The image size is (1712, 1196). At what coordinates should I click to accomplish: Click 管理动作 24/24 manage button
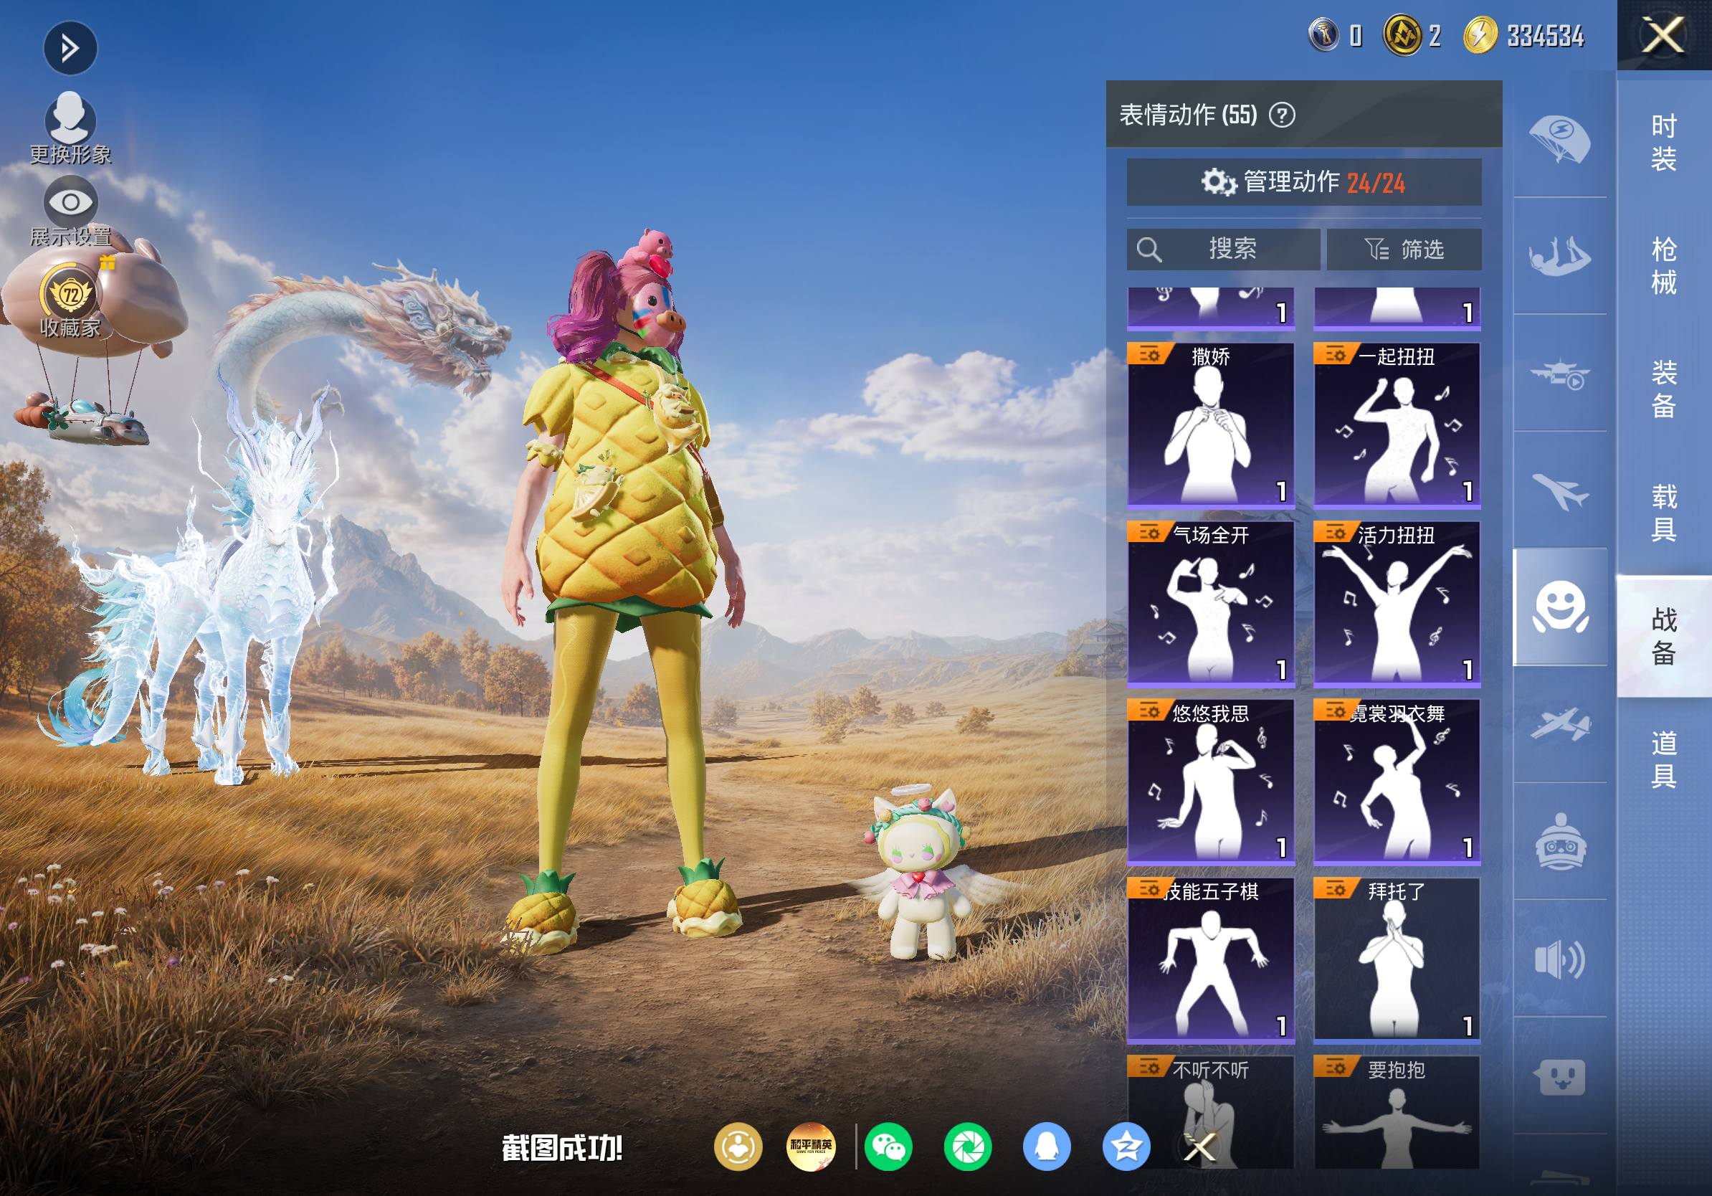click(1303, 182)
